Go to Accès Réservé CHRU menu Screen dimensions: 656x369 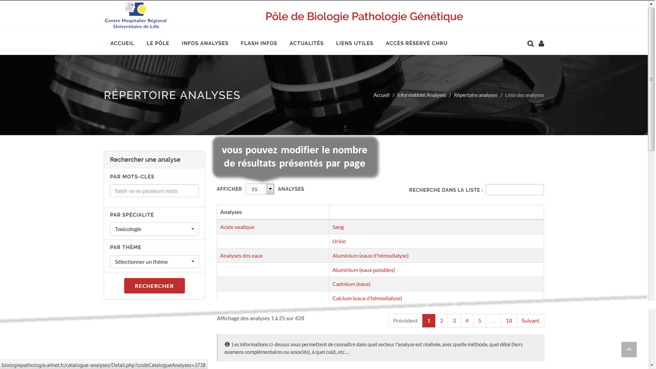pos(416,44)
